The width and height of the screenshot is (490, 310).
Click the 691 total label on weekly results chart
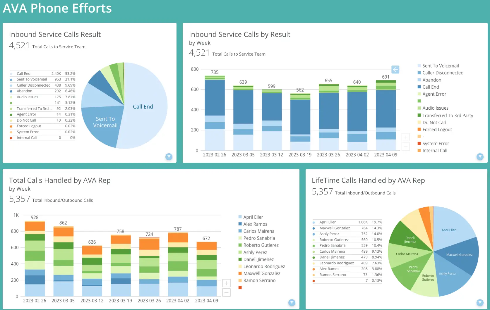coord(386,77)
